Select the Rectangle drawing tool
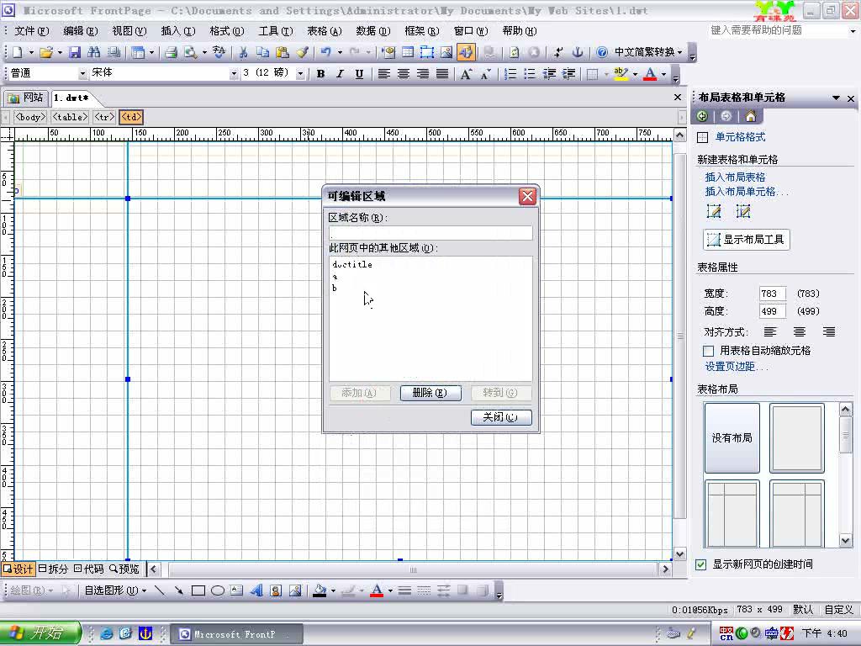The height and width of the screenshot is (646, 861). tap(198, 590)
